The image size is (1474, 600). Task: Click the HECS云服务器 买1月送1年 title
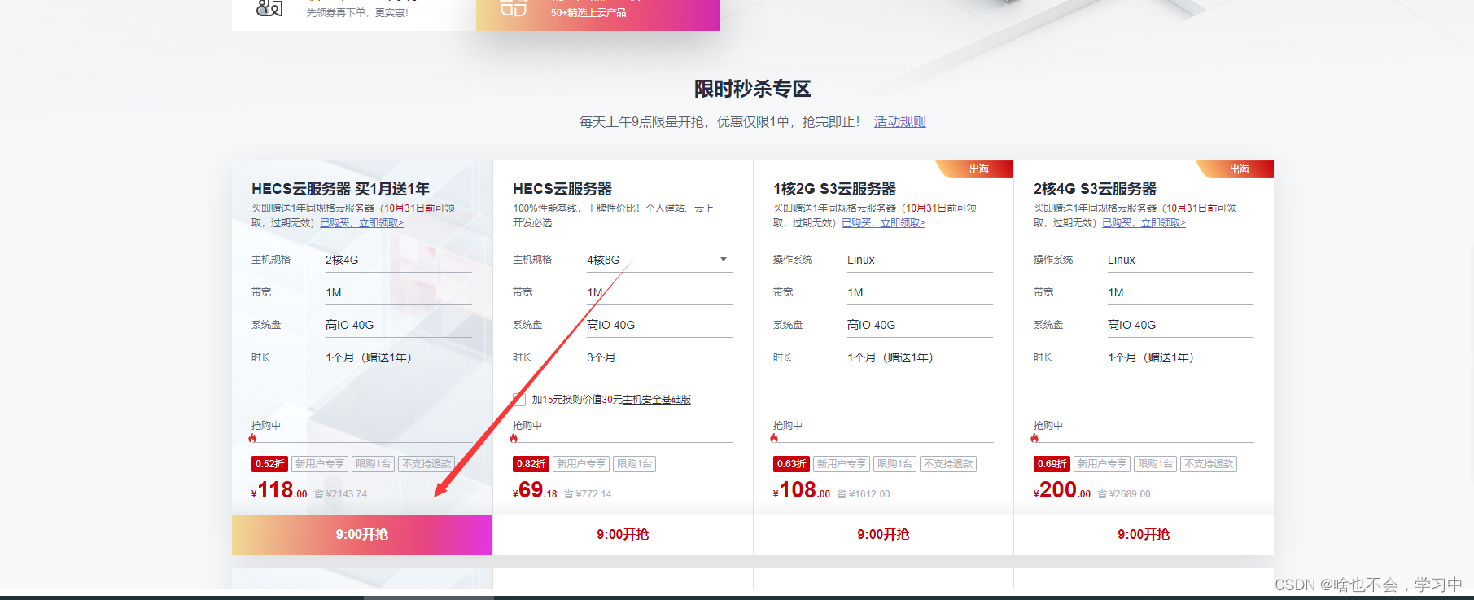click(x=341, y=189)
